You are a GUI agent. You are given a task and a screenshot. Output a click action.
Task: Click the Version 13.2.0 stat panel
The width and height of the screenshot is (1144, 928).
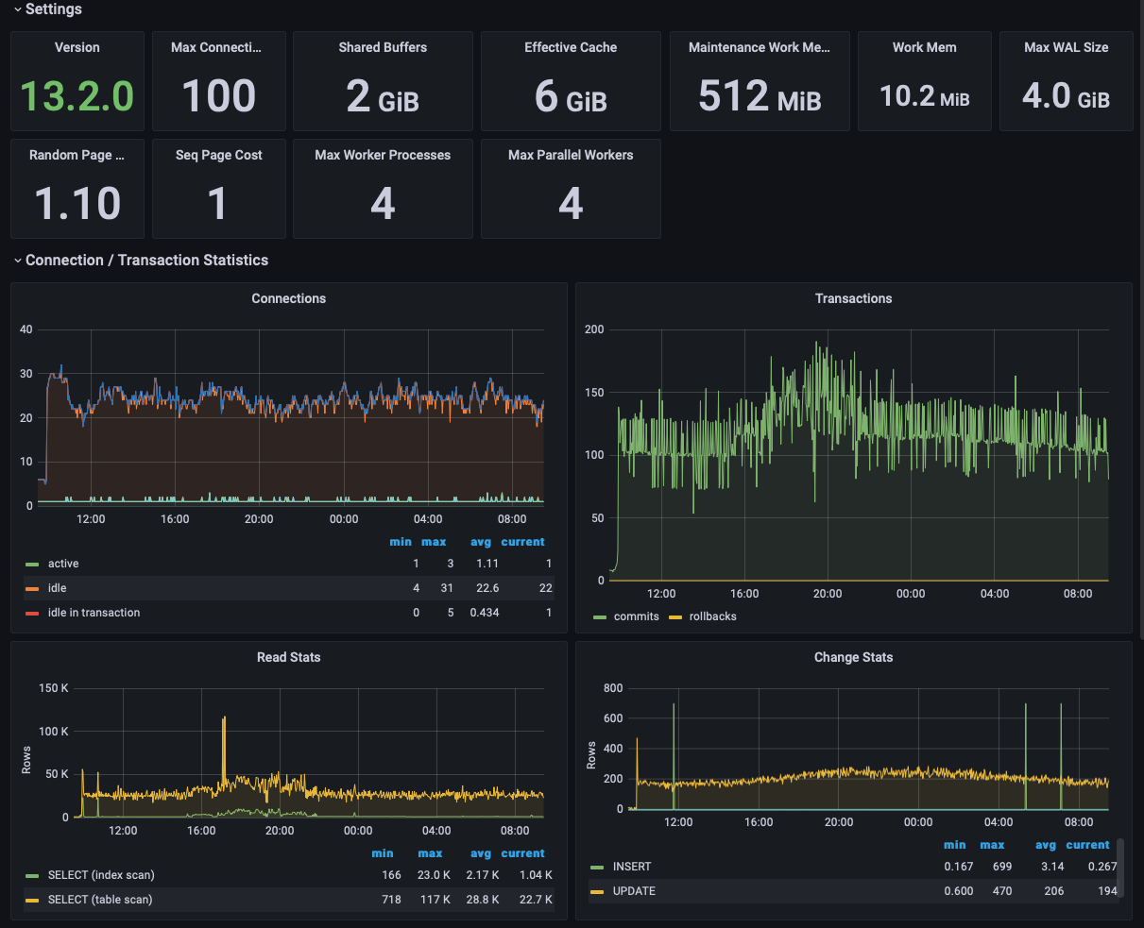coord(77,81)
